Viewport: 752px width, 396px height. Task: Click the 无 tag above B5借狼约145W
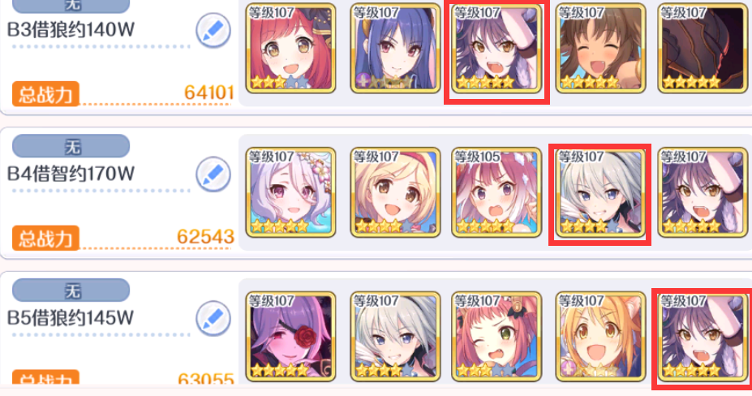pyautogui.click(x=71, y=290)
